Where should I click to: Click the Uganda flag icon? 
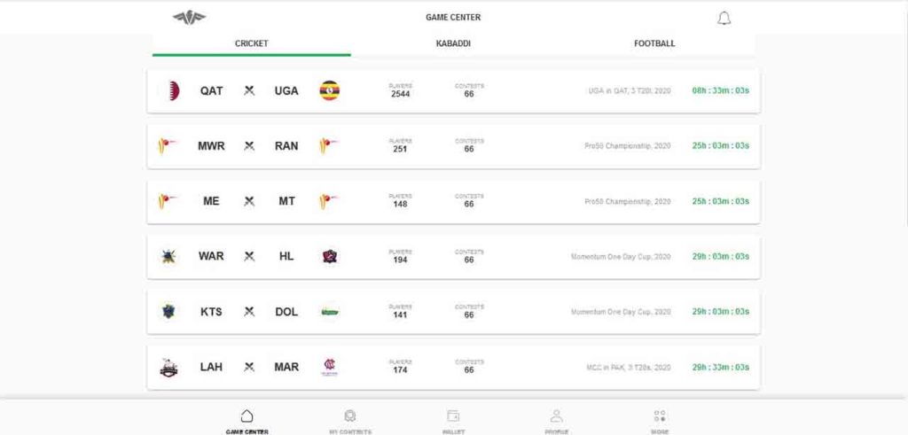[x=330, y=91]
